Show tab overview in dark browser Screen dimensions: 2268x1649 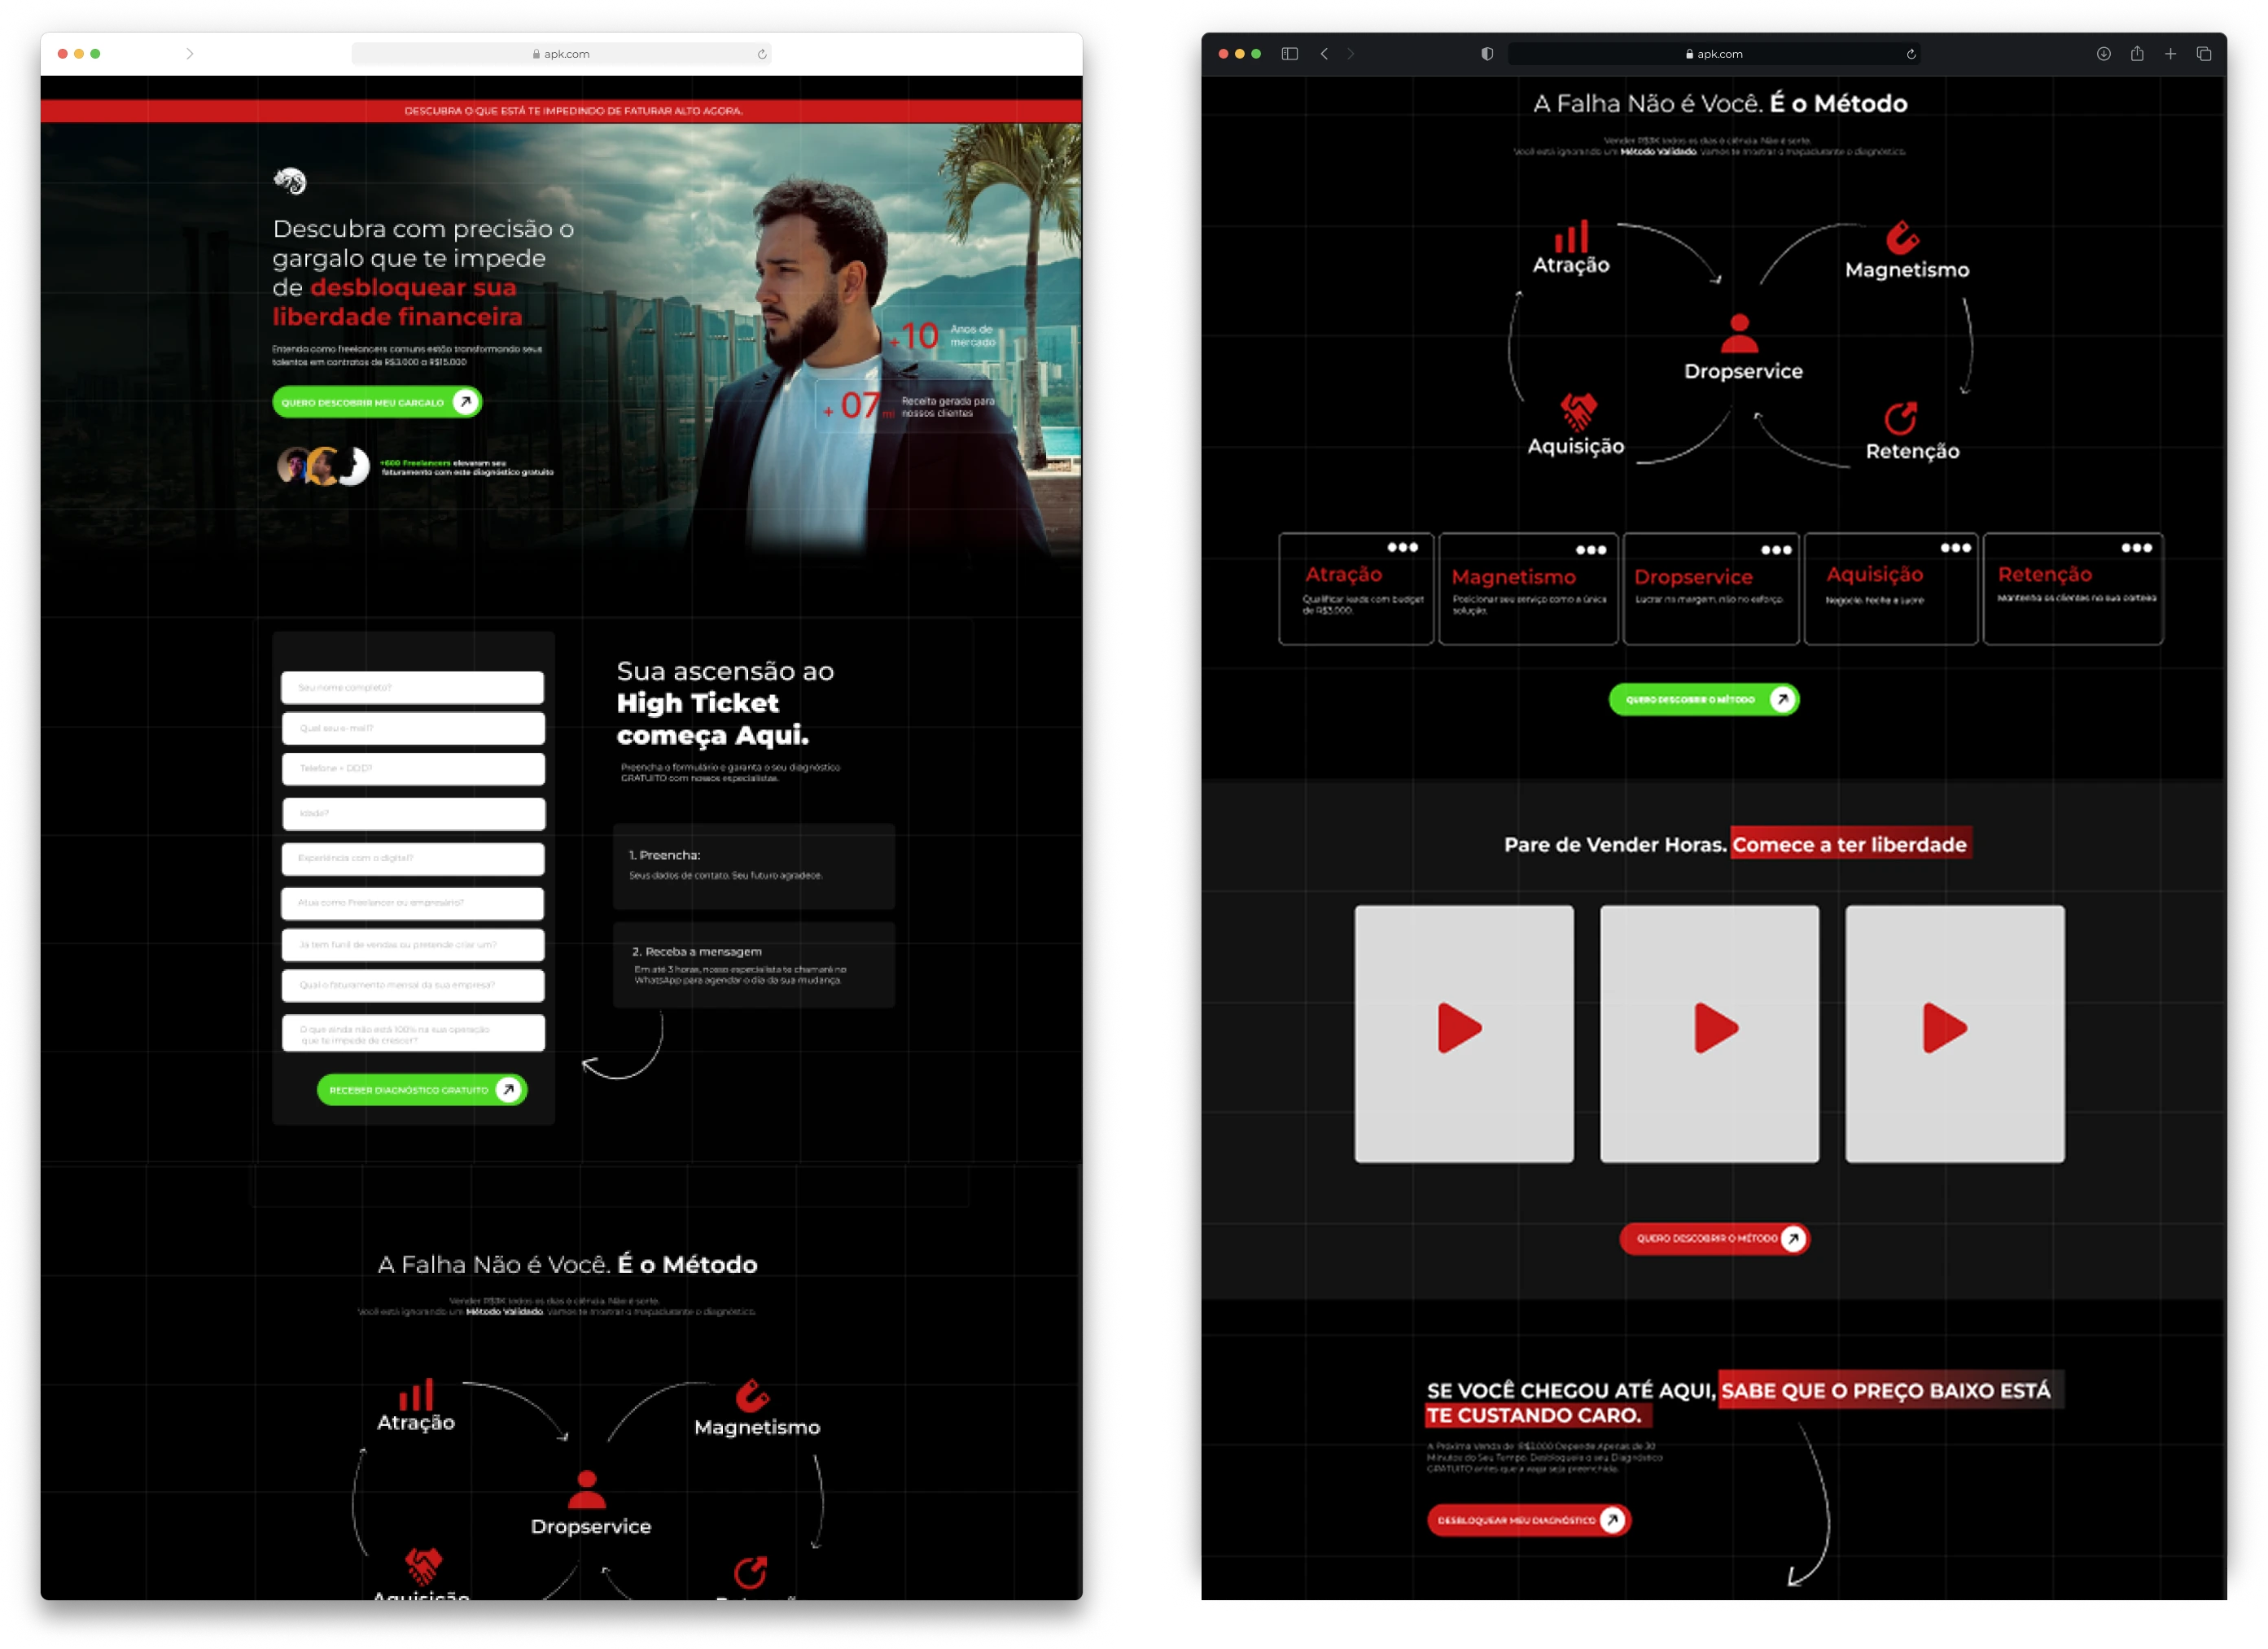[x=2204, y=54]
